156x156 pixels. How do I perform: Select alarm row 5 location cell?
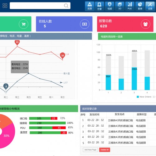[x=120, y=143]
